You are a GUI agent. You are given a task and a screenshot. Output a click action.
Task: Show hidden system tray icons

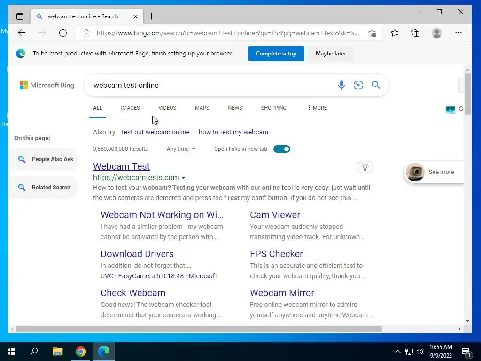[397, 352]
